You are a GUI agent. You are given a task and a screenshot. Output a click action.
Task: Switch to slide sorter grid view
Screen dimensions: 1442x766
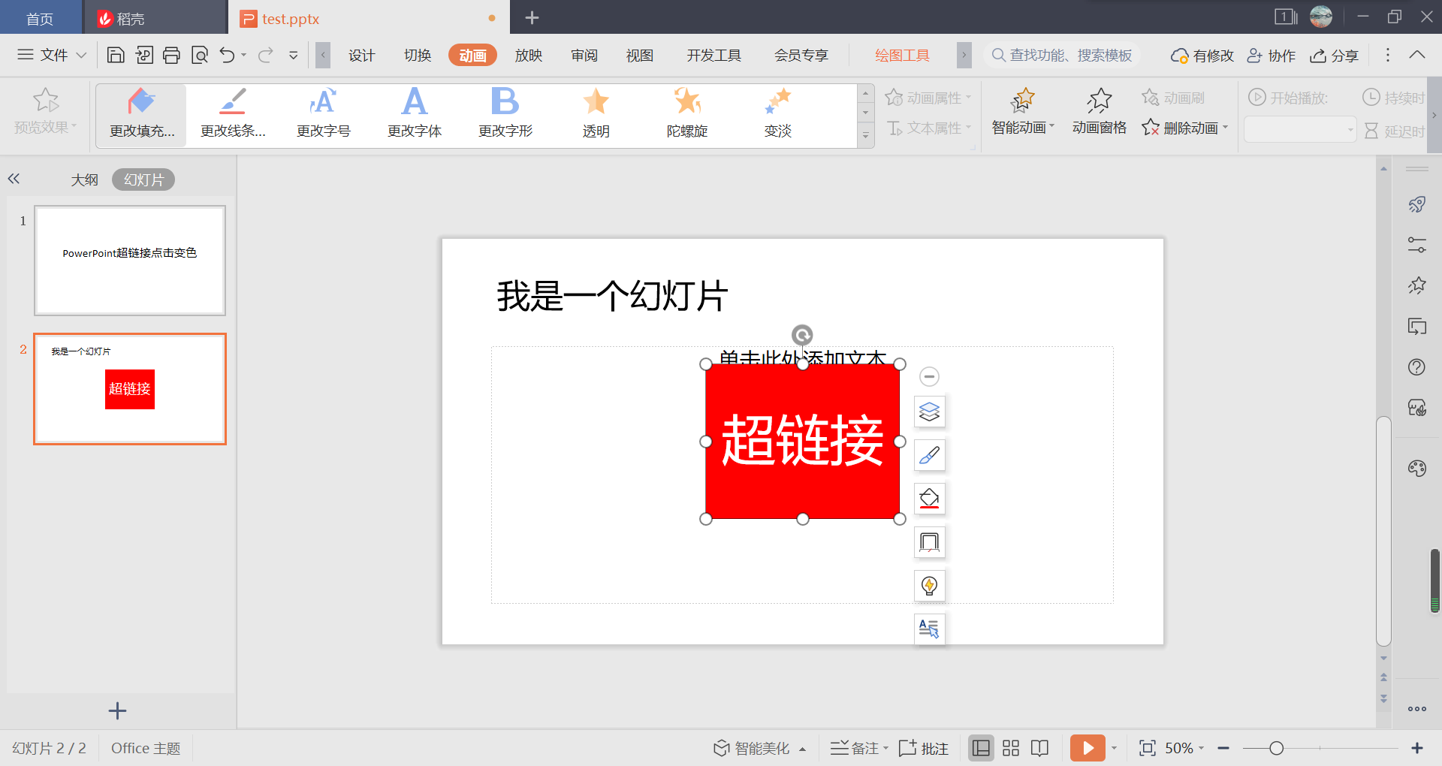click(1011, 748)
